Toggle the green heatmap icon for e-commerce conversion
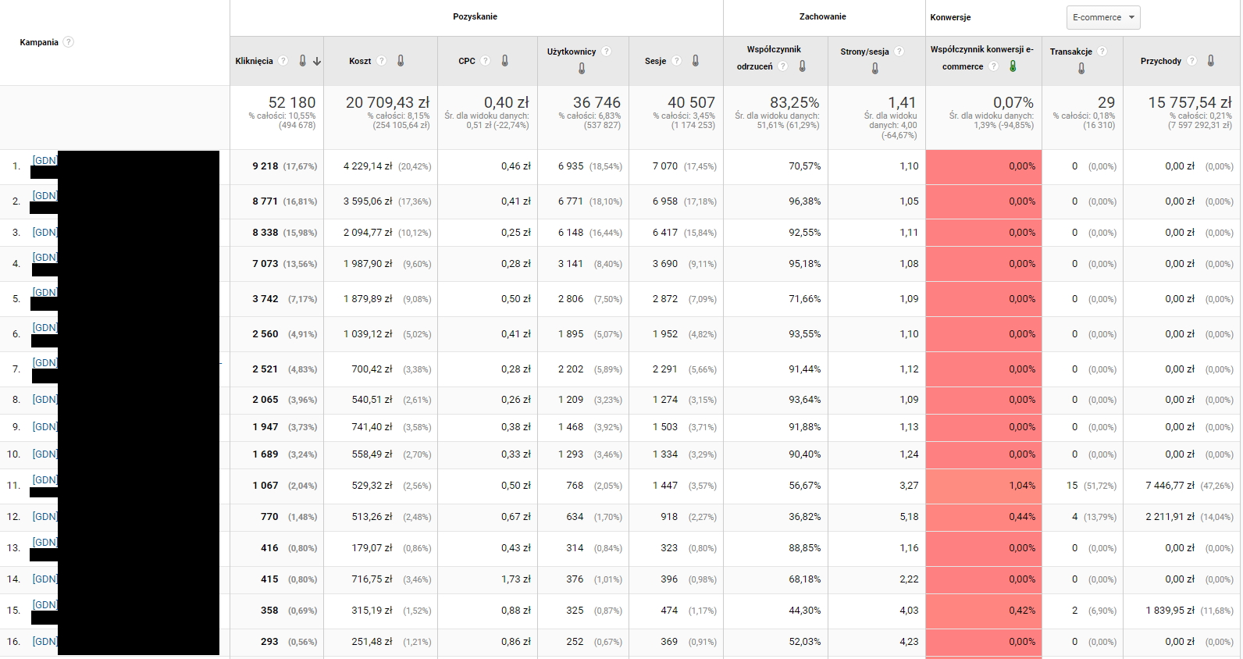The width and height of the screenshot is (1243, 659). (x=1013, y=66)
